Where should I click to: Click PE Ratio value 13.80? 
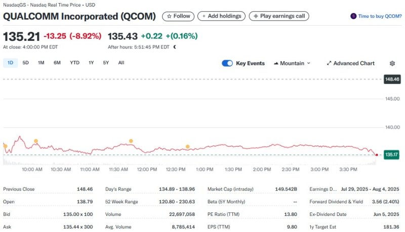(x=290, y=214)
